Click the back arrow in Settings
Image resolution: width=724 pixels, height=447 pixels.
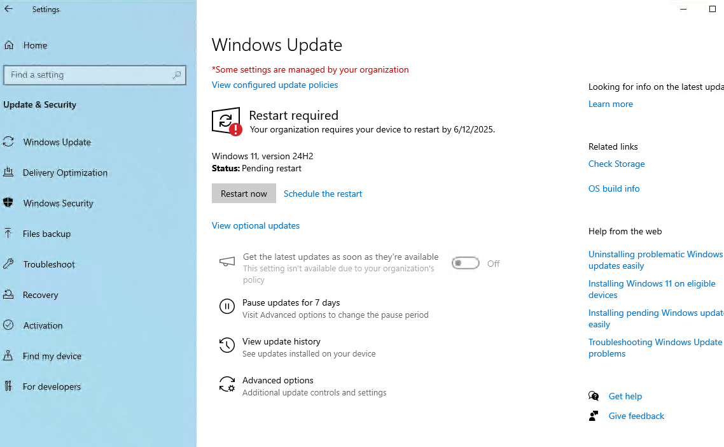pos(8,9)
